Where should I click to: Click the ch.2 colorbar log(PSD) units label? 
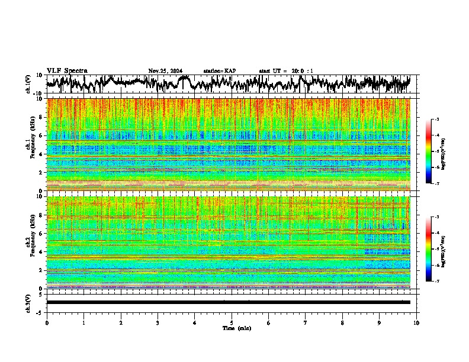pos(444,252)
